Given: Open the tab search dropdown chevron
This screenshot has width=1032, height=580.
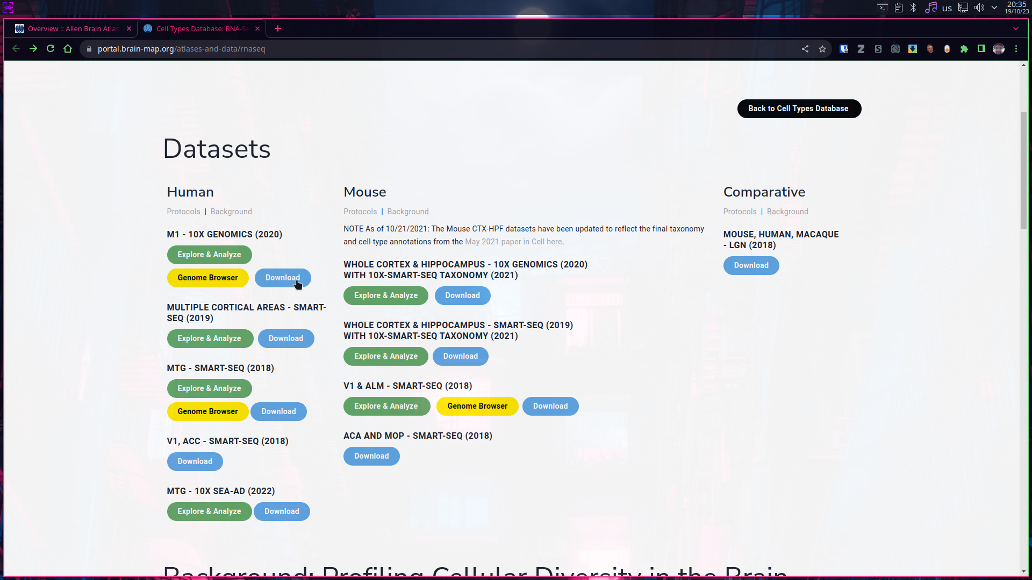Looking at the screenshot, I should [x=1015, y=28].
